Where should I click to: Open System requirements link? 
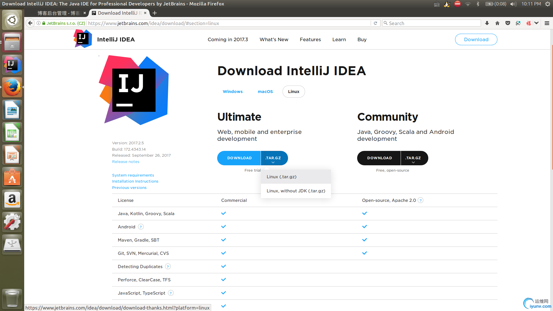(x=133, y=175)
